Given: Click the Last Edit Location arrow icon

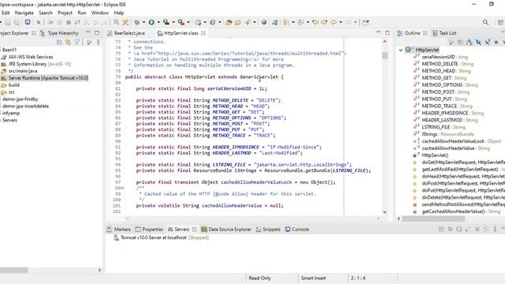Looking at the screenshot, I should [x=316, y=22].
